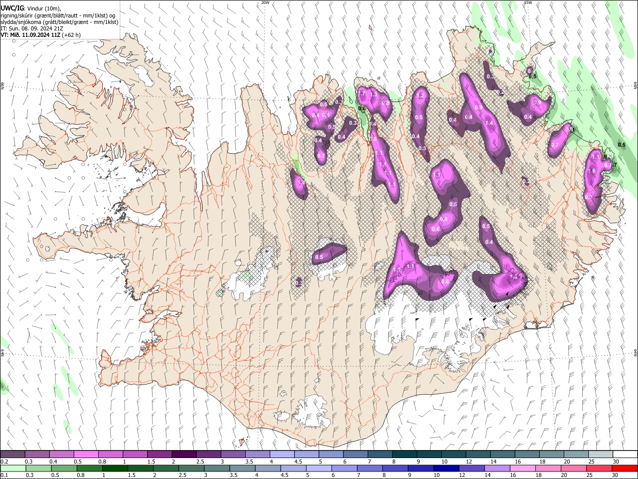638x479 pixels.
Task: Choose the upper legend swatch labeled 1.5
Action: [159, 455]
